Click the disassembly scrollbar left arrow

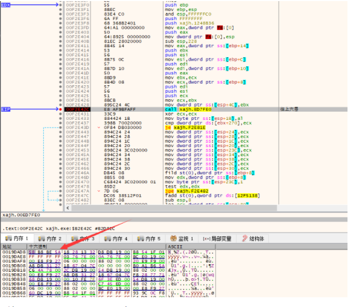[x=68, y=208]
